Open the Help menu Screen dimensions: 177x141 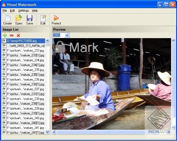tap(35, 11)
